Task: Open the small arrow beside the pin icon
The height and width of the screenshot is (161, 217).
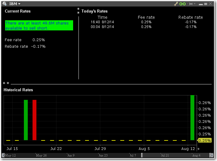Action: coord(195,4)
